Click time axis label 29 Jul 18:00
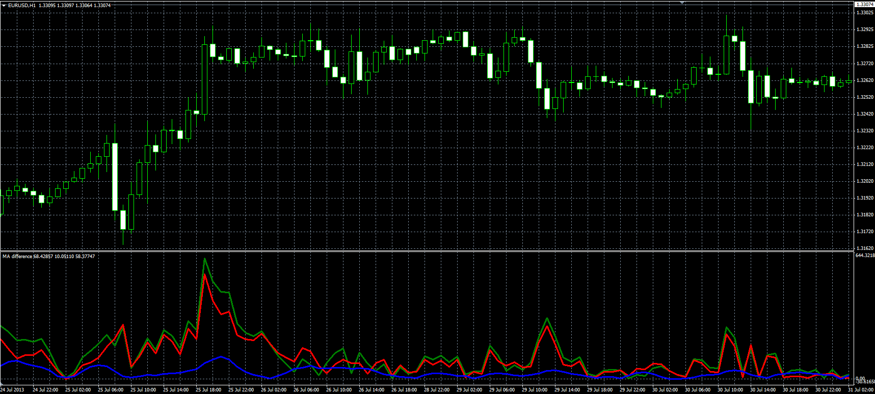This screenshot has width=875, height=394. (600, 390)
